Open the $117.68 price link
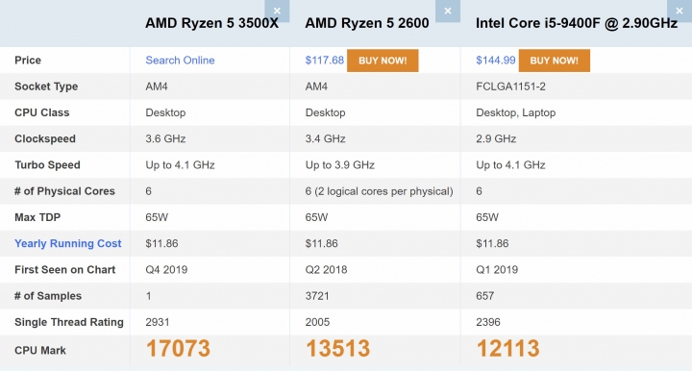692x371 pixels. [x=325, y=60]
